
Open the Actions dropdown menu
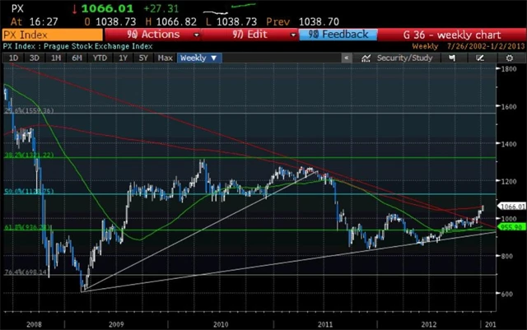[x=153, y=35]
